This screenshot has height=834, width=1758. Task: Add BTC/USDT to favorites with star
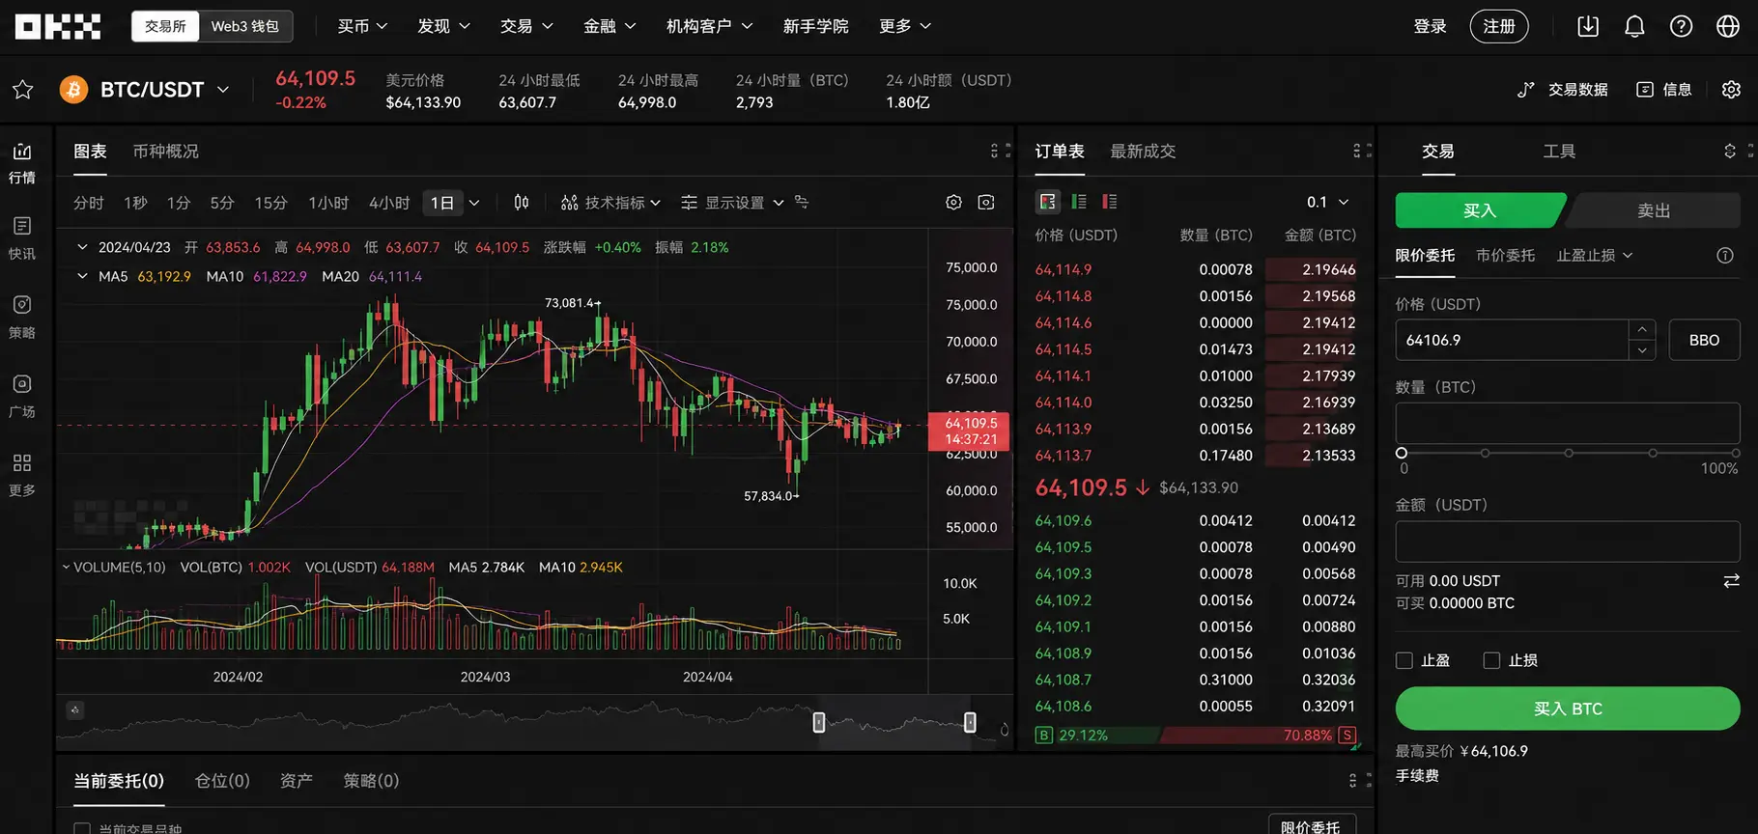23,90
